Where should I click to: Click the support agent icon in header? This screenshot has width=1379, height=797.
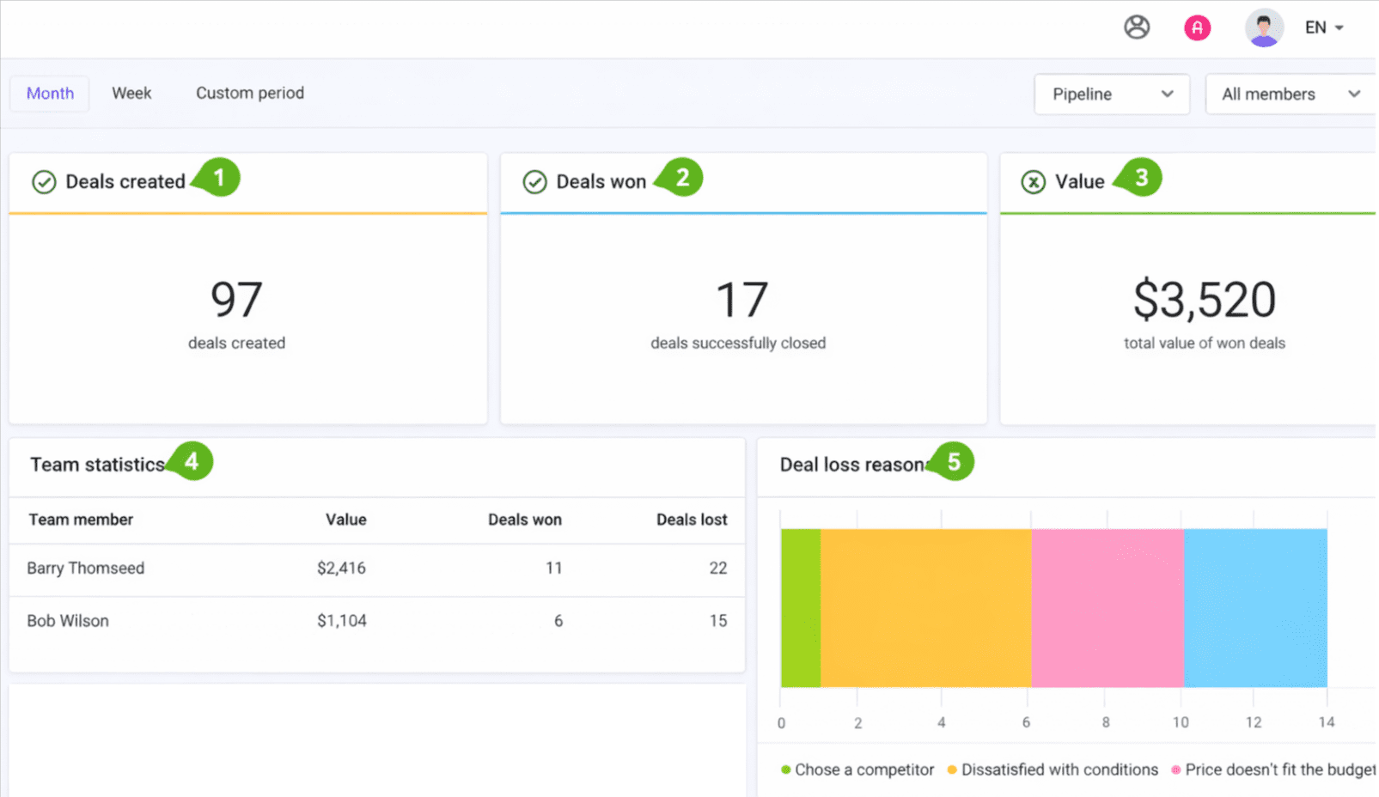[x=1136, y=27]
